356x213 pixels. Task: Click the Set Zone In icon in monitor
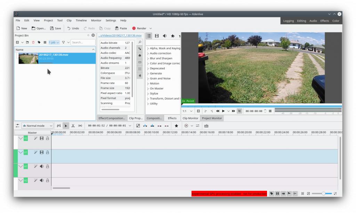(x=205, y=111)
